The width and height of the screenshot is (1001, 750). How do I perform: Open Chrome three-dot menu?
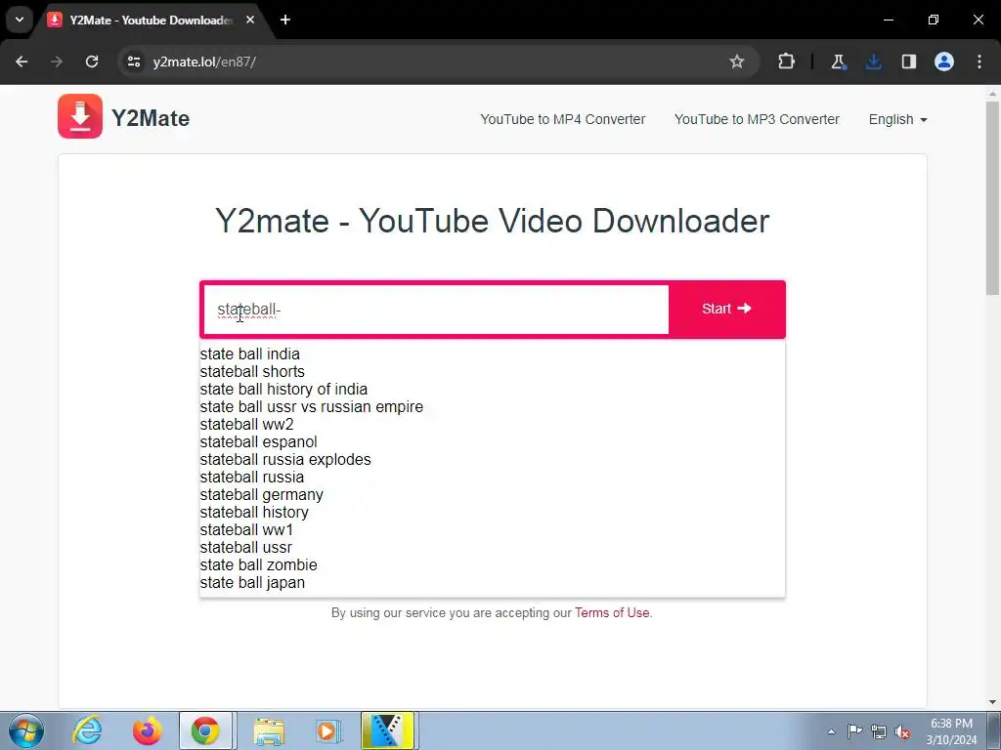[x=979, y=62]
